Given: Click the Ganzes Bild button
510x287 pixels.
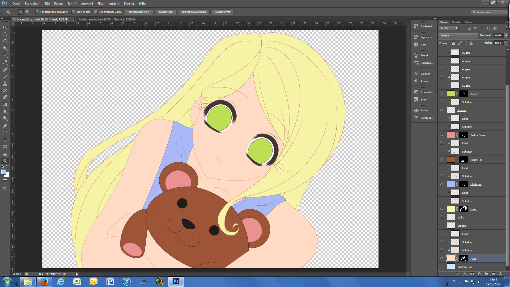Looking at the screenshot, I should (166, 12).
